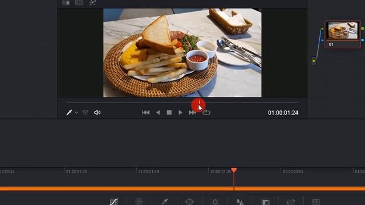Open the Power Window palette
The width and height of the screenshot is (365, 205).
pos(189,201)
